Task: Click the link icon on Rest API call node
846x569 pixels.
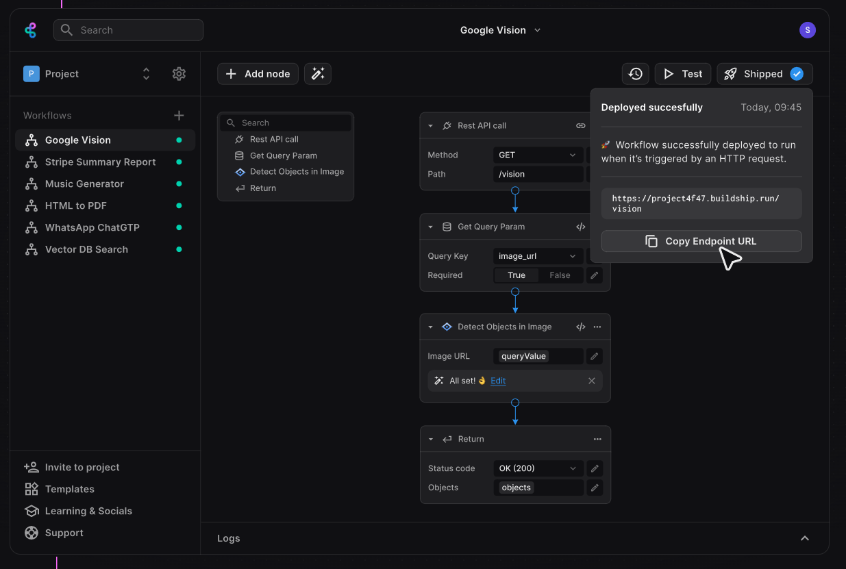Action: pos(580,126)
